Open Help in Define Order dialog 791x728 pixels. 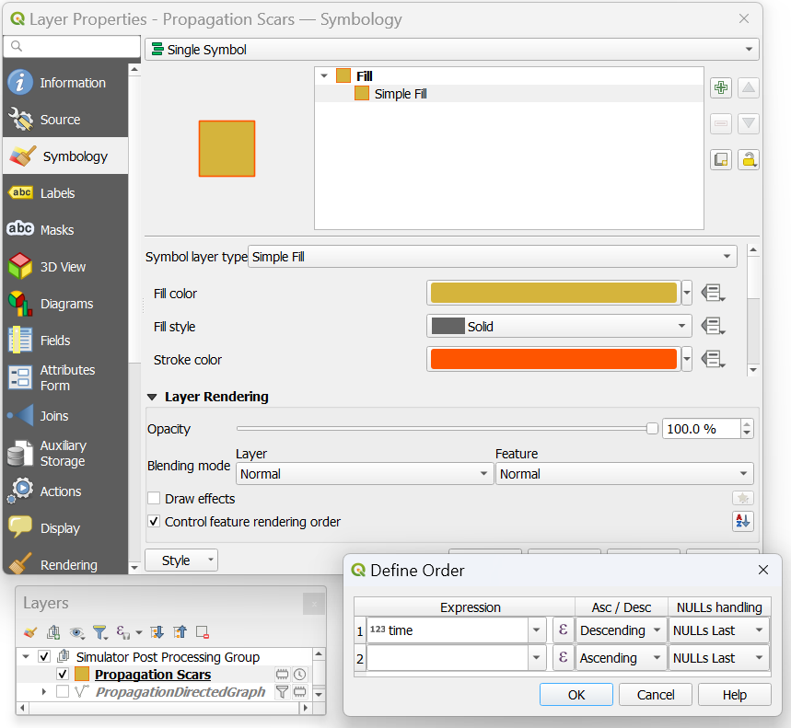pyautogui.click(x=735, y=695)
